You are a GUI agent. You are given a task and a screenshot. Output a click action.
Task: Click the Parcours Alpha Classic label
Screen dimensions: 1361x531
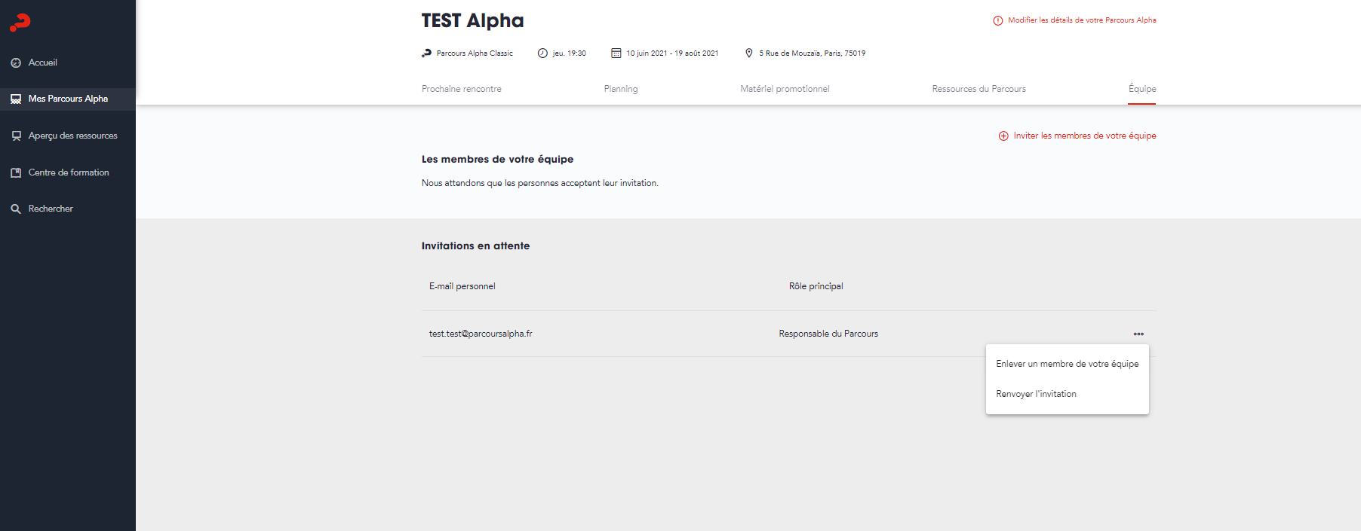pos(475,53)
